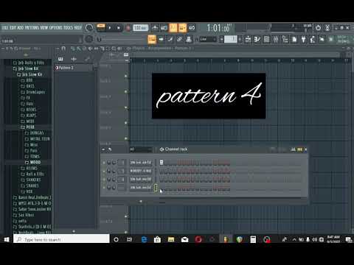Select the playlist Draw pencil tool
The height and width of the screenshot is (265, 354).
73,49
